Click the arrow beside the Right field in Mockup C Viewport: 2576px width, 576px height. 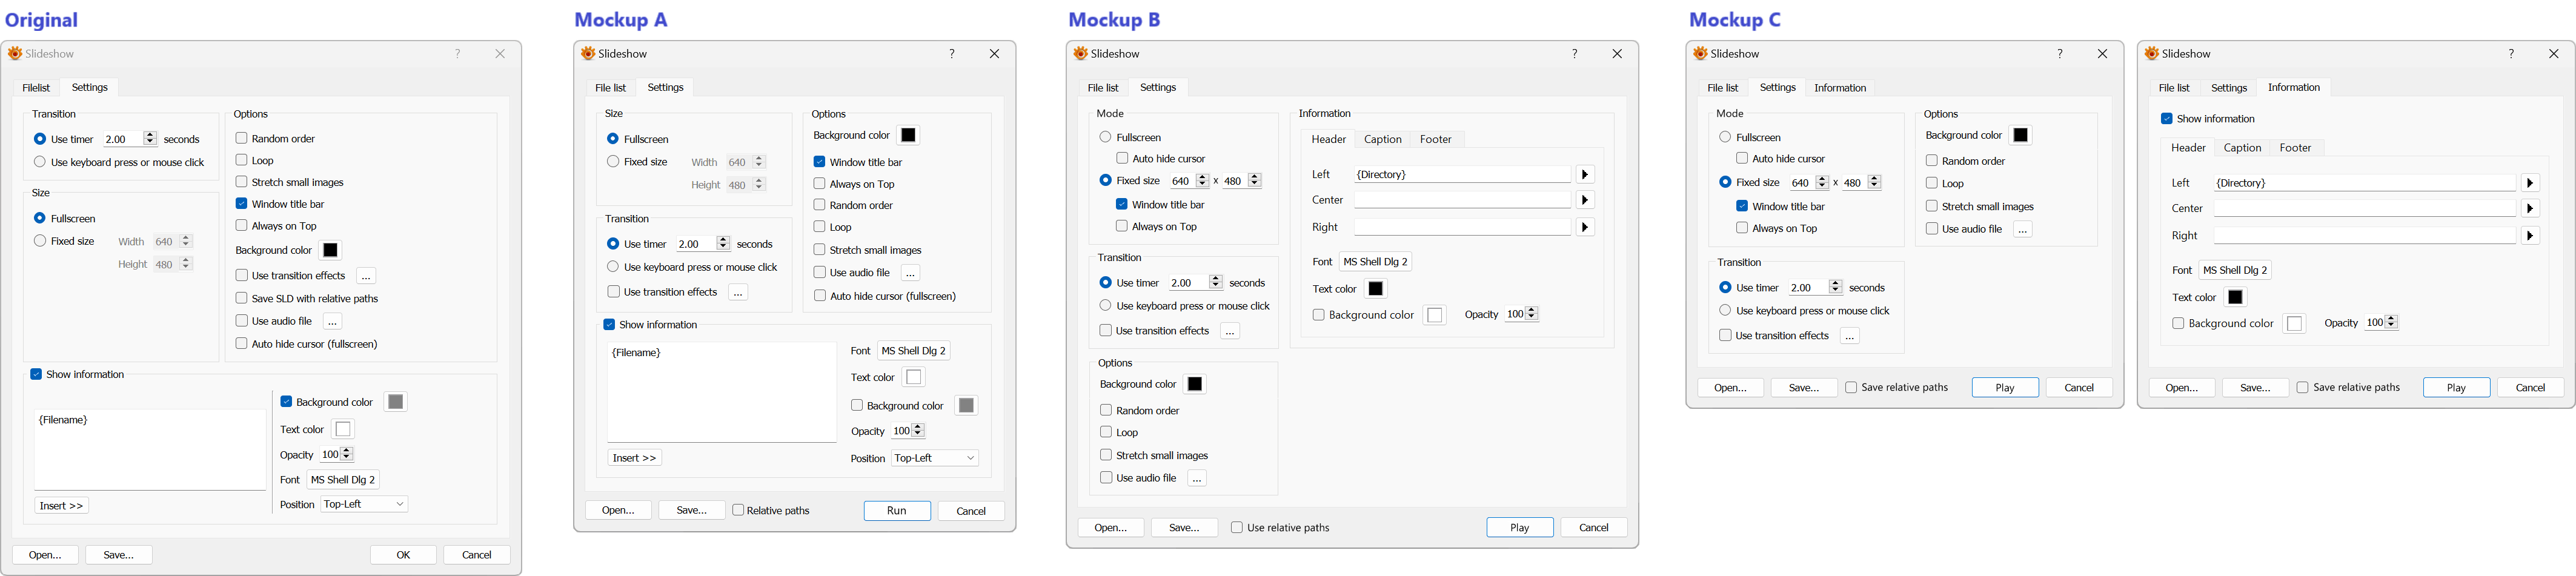[2530, 236]
